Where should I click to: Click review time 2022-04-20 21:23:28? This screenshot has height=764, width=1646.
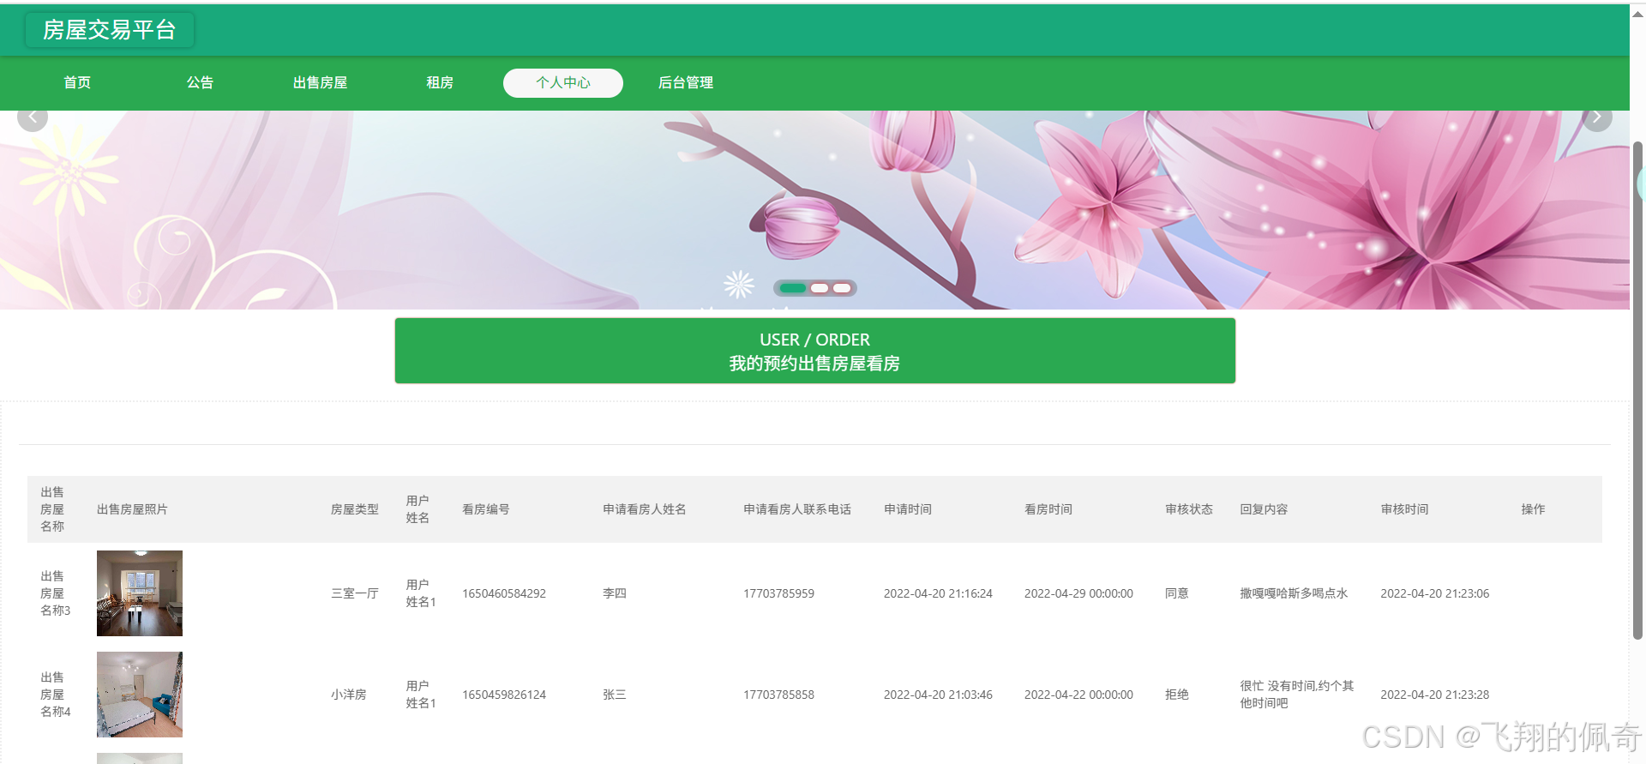(x=1434, y=695)
